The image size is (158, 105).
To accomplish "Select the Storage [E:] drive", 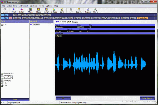I will 7,76.
